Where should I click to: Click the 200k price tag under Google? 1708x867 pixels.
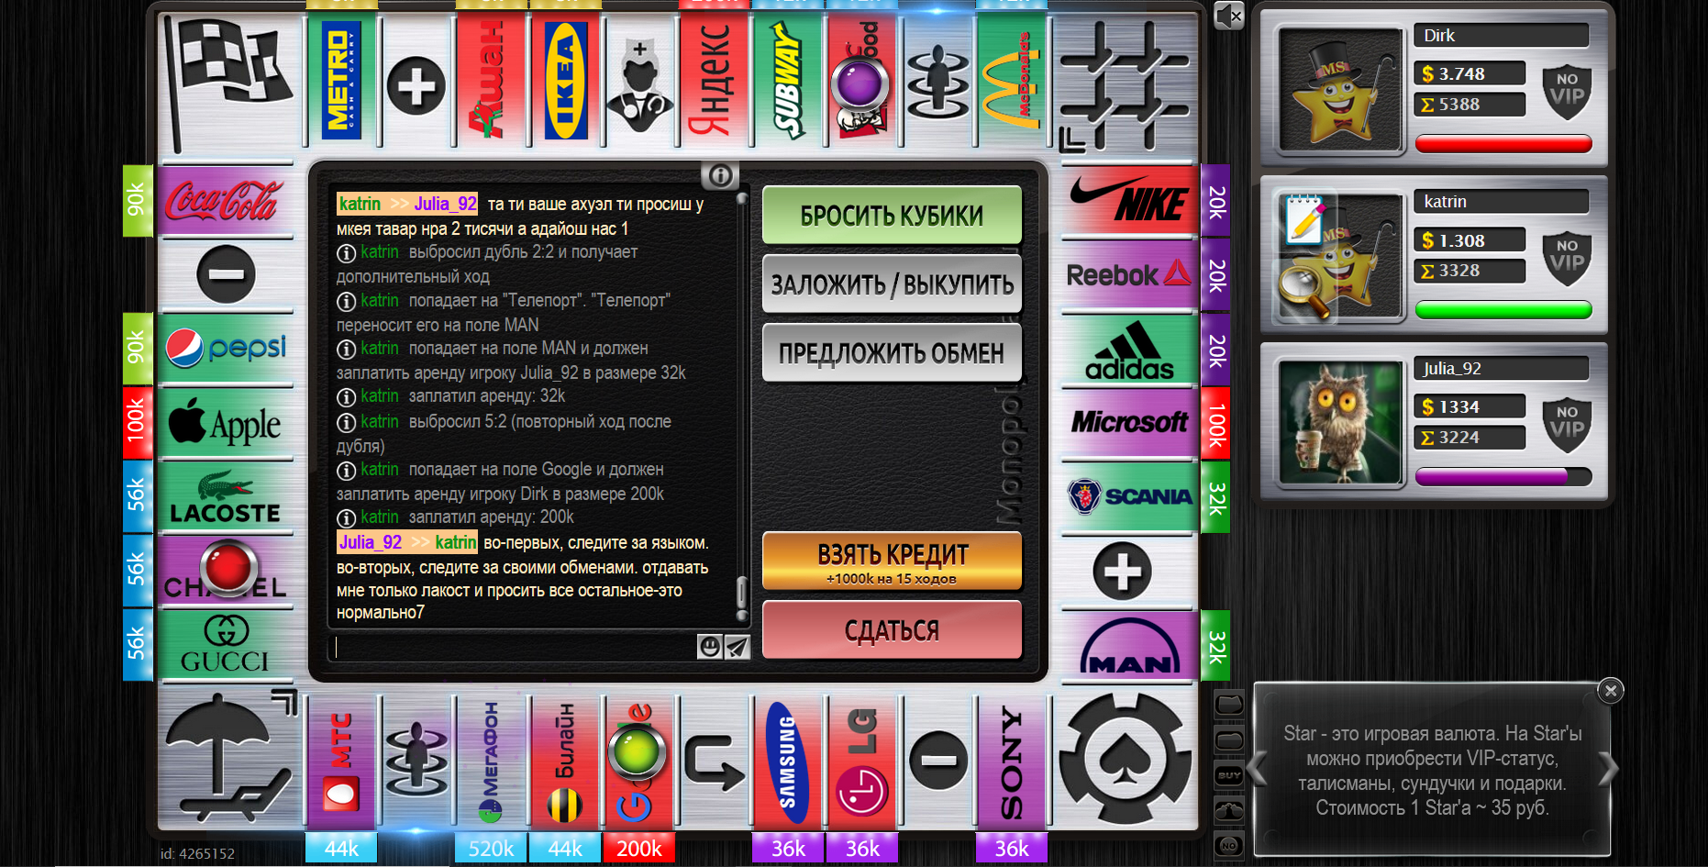tap(639, 848)
